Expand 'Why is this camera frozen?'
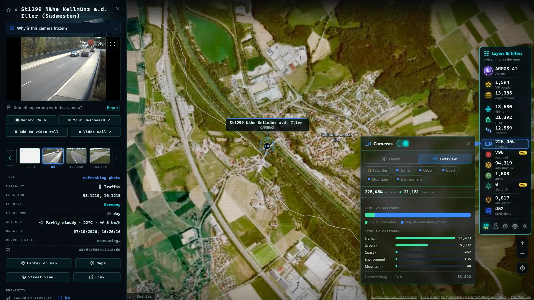 click(x=63, y=28)
